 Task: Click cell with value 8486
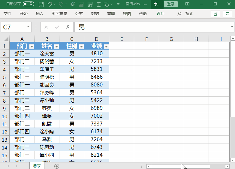tap(97, 77)
